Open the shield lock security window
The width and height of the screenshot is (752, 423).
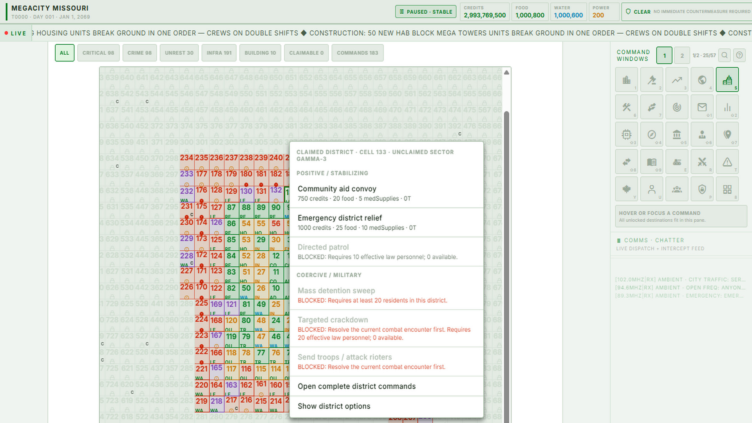click(702, 189)
